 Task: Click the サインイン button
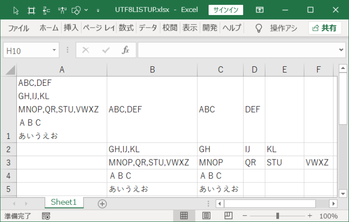coord(226,10)
